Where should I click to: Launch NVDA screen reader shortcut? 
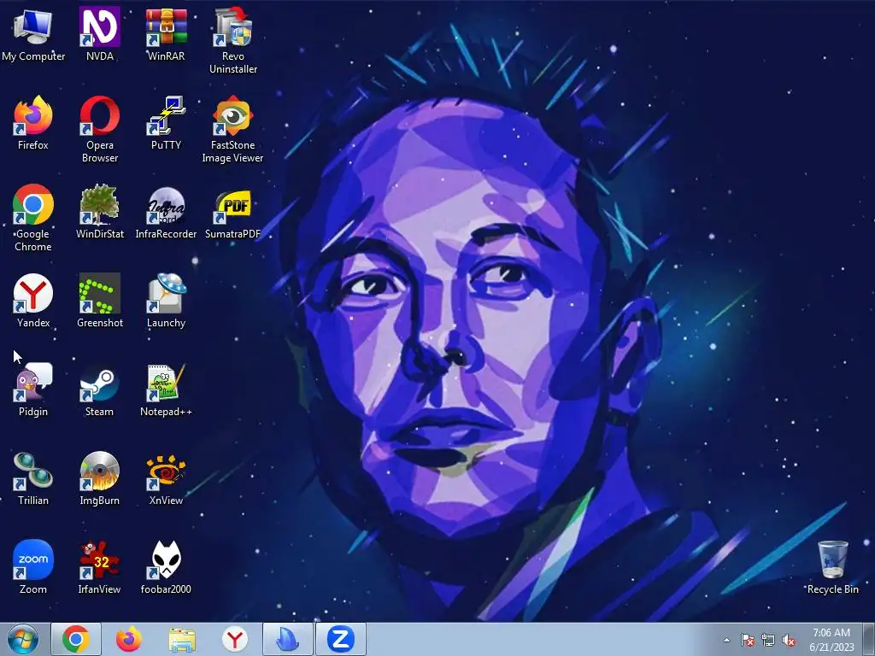pyautogui.click(x=99, y=34)
